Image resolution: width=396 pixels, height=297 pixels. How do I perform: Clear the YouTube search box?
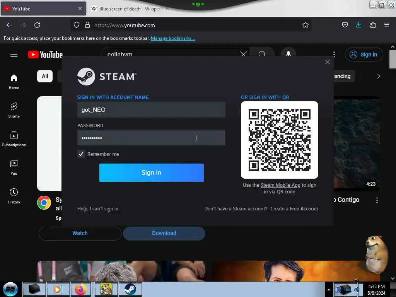coord(244,53)
